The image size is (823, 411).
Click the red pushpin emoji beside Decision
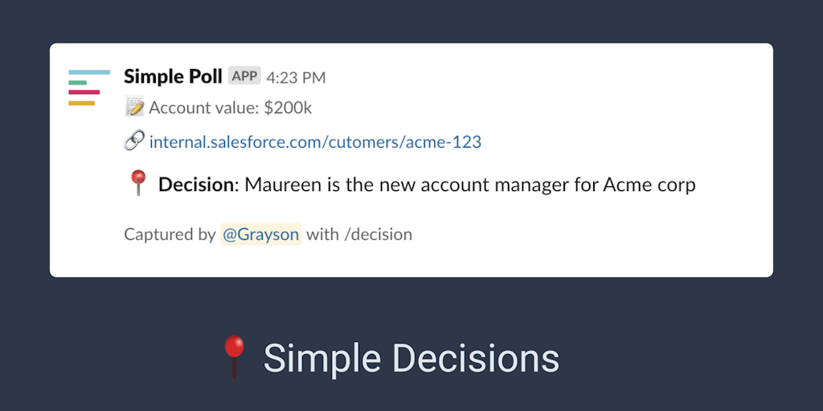pyautogui.click(x=138, y=184)
